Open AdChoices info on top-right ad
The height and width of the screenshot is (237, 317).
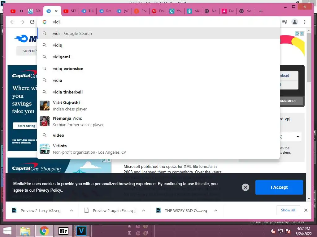point(297,33)
